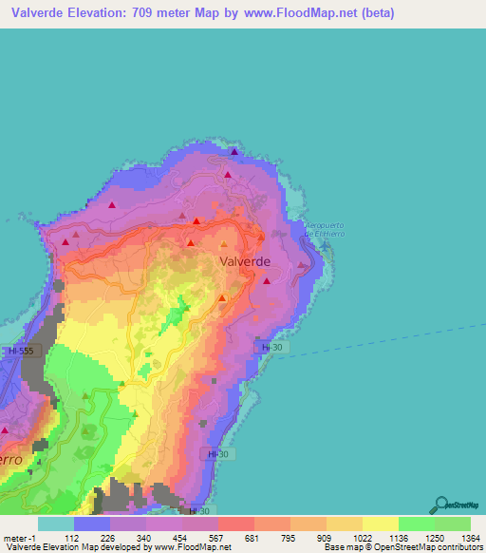Click the light green 1250 meter legend swatch
The height and width of the screenshot is (553, 486).
[x=453, y=524]
